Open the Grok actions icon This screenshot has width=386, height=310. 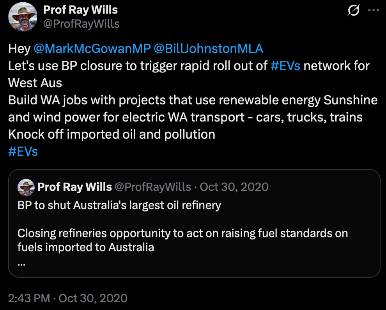[x=353, y=11]
